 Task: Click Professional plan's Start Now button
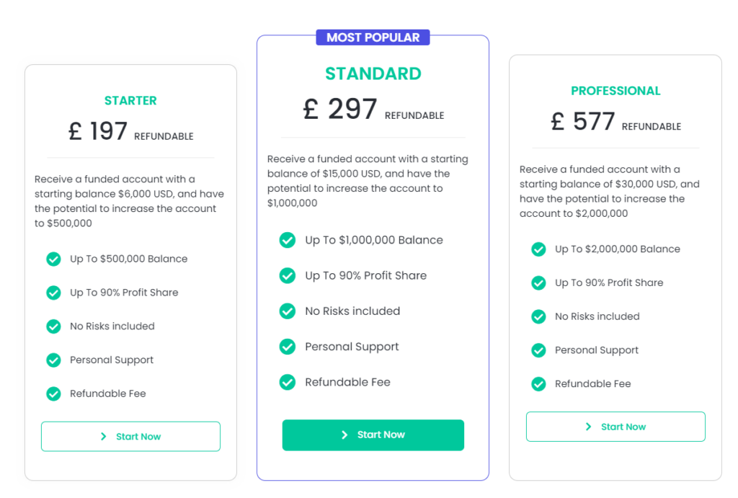coord(615,427)
